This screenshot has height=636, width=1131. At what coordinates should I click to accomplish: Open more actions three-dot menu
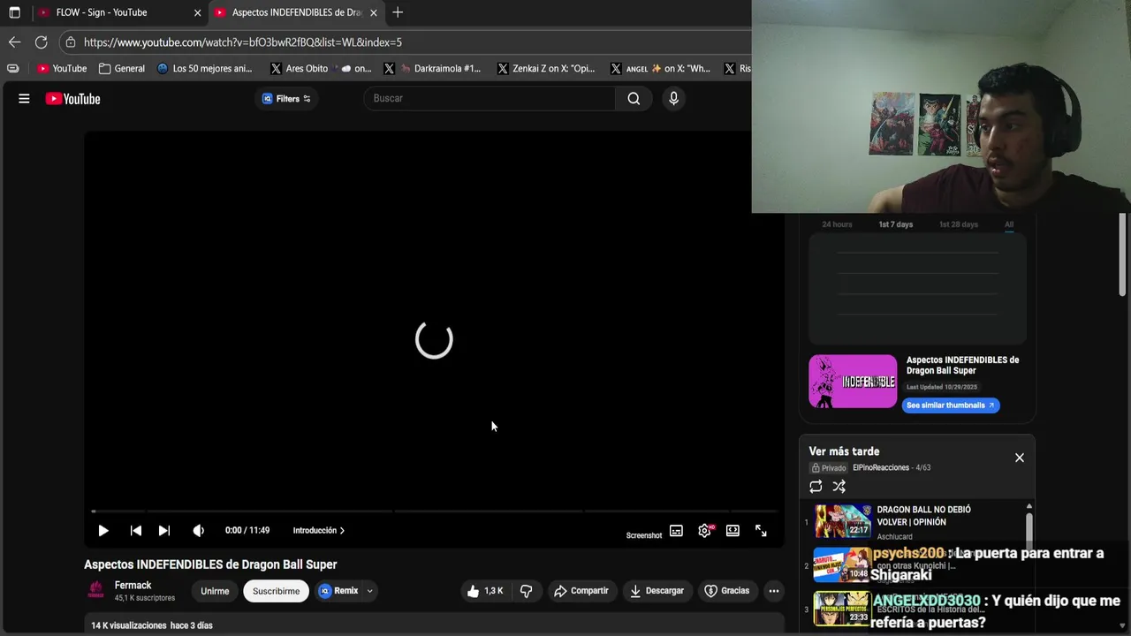pos(773,591)
